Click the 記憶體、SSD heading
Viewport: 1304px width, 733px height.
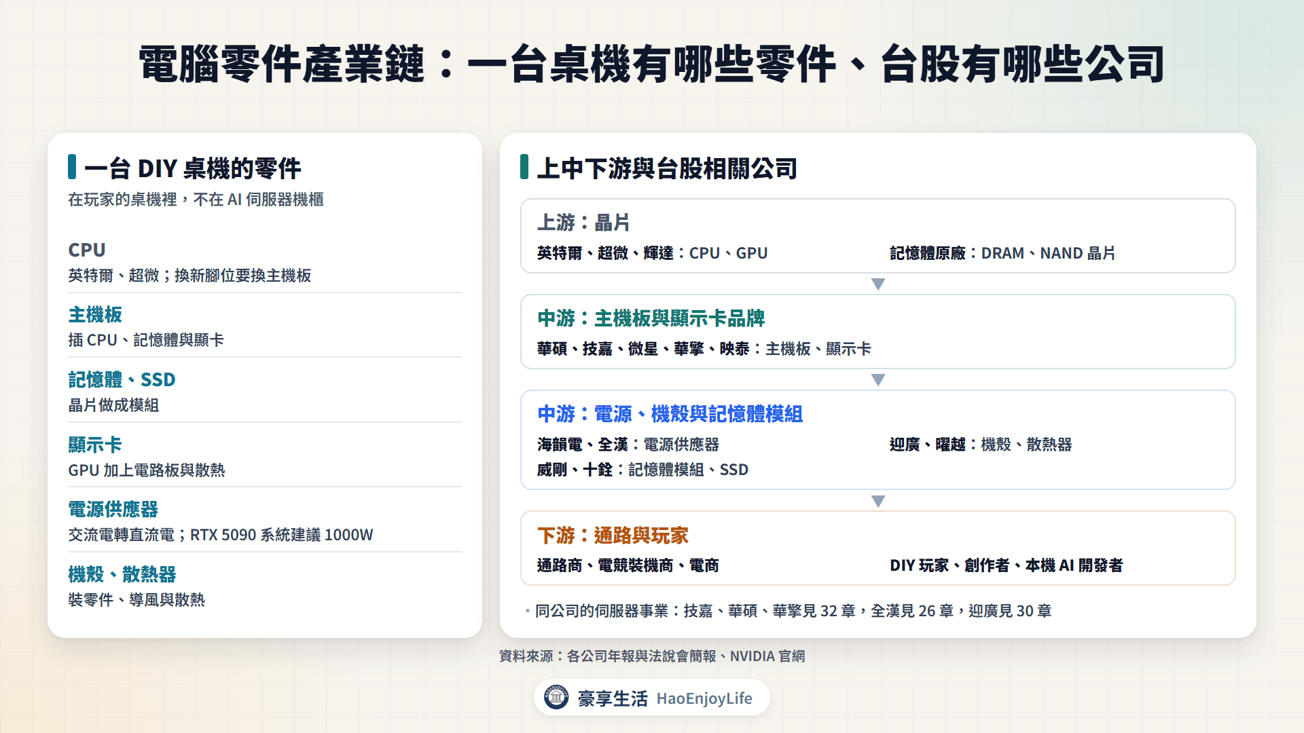point(122,379)
